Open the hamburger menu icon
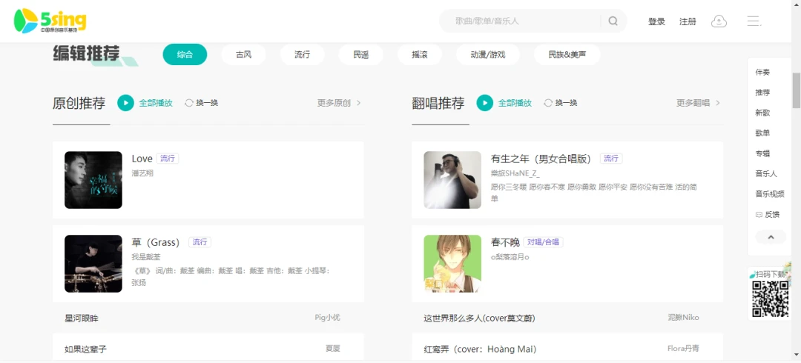 (x=754, y=21)
